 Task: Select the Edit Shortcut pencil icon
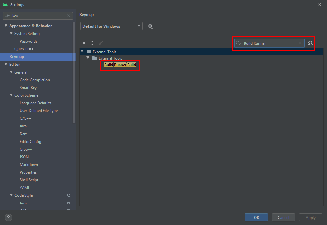(101, 43)
